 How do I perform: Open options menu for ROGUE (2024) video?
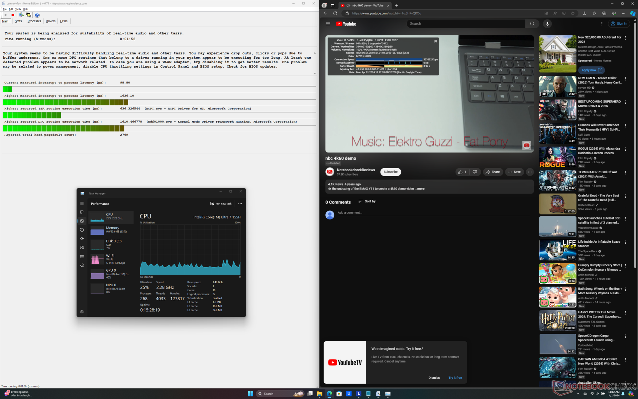pyautogui.click(x=625, y=149)
